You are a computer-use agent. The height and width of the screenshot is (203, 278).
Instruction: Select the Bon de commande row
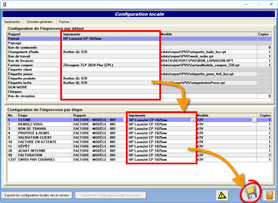pos(139,47)
